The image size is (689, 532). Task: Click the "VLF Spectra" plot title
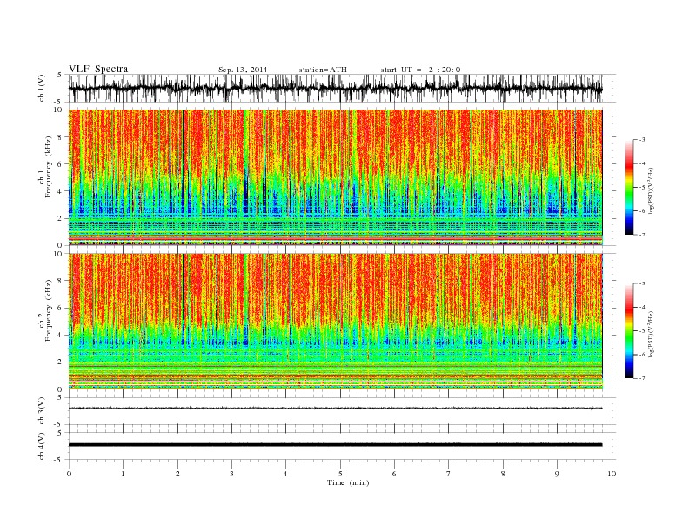[98, 69]
